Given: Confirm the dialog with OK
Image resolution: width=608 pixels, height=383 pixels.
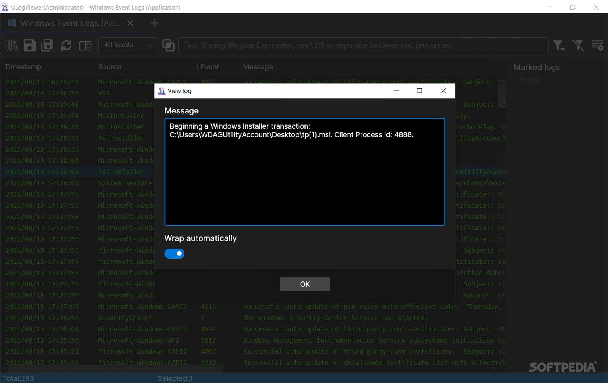Looking at the screenshot, I should [305, 284].
